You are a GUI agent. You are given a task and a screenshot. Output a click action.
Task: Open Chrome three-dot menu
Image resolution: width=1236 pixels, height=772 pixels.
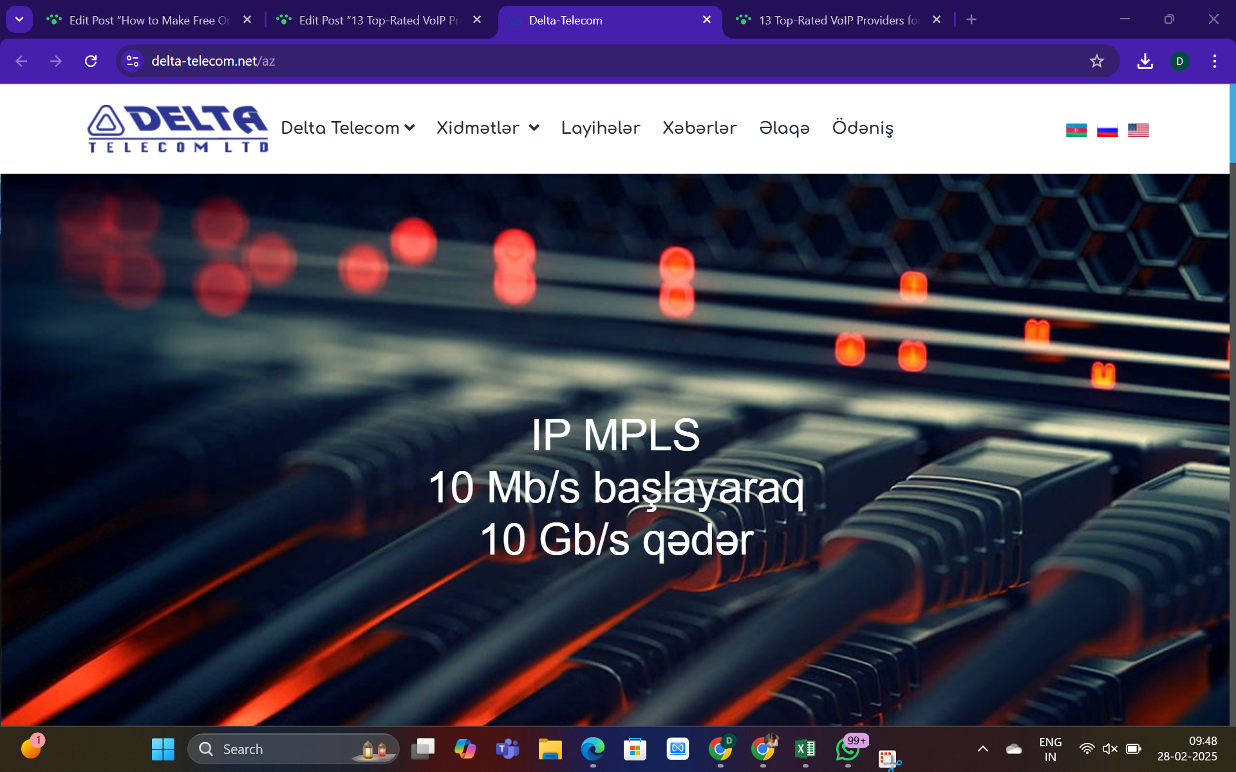click(1214, 61)
